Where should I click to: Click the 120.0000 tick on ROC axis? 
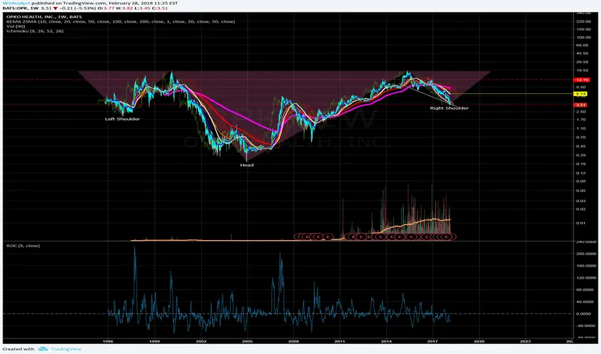click(x=586, y=278)
